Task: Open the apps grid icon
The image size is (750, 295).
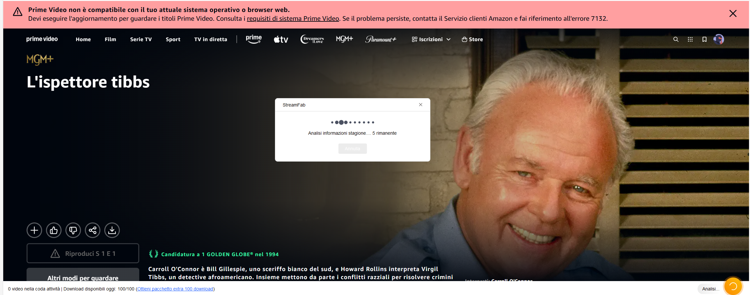Action: [x=690, y=39]
